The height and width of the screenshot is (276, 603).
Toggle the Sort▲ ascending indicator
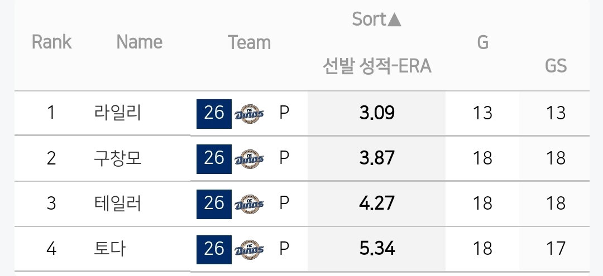[x=377, y=19]
